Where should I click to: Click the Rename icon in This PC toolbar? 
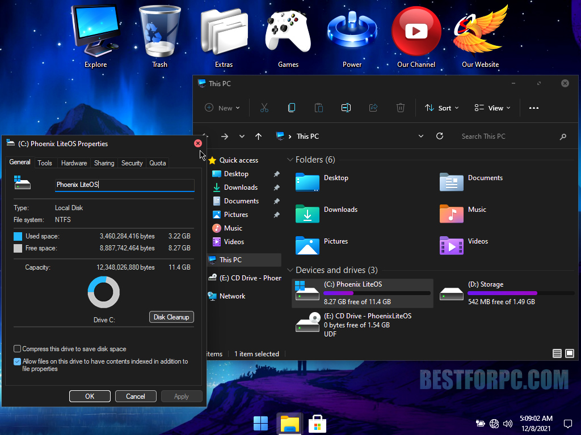[346, 108]
